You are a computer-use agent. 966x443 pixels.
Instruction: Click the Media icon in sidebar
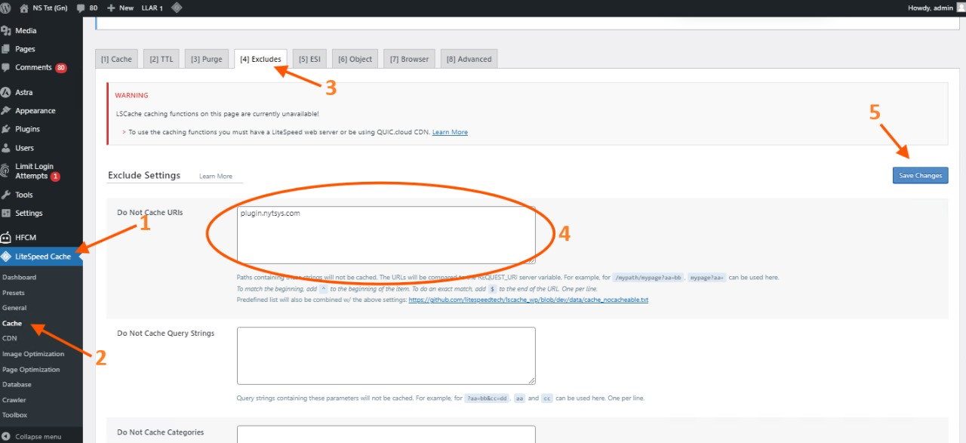[7, 31]
